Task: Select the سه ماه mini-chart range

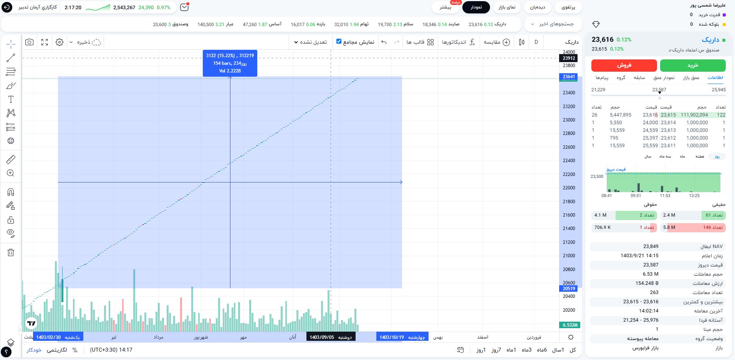Action: tap(665, 156)
